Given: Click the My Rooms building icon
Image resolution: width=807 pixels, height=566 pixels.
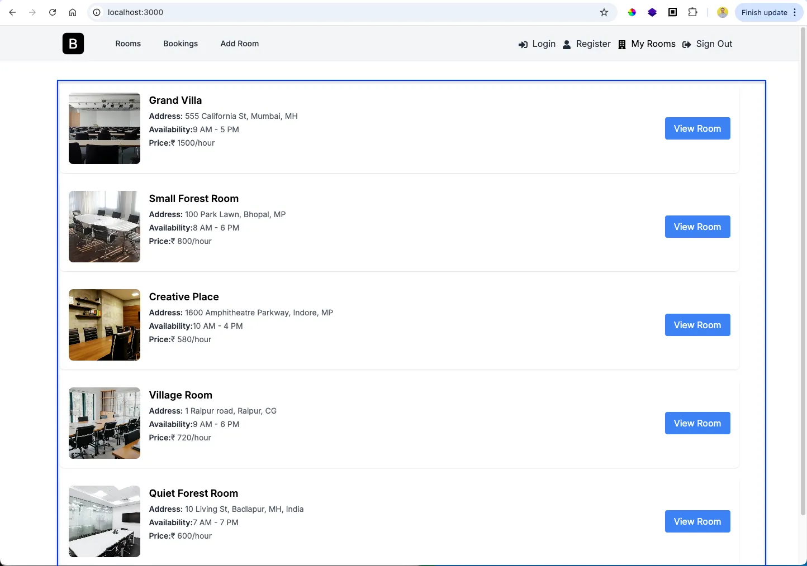Looking at the screenshot, I should click(x=622, y=45).
